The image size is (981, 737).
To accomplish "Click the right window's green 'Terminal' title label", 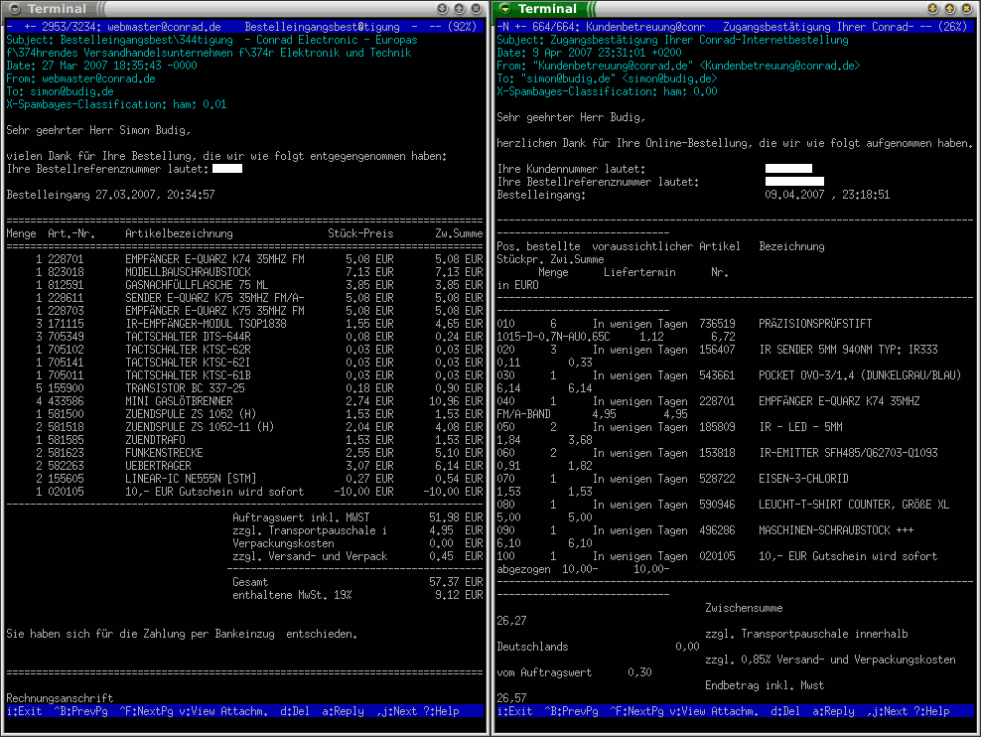I will pos(547,9).
